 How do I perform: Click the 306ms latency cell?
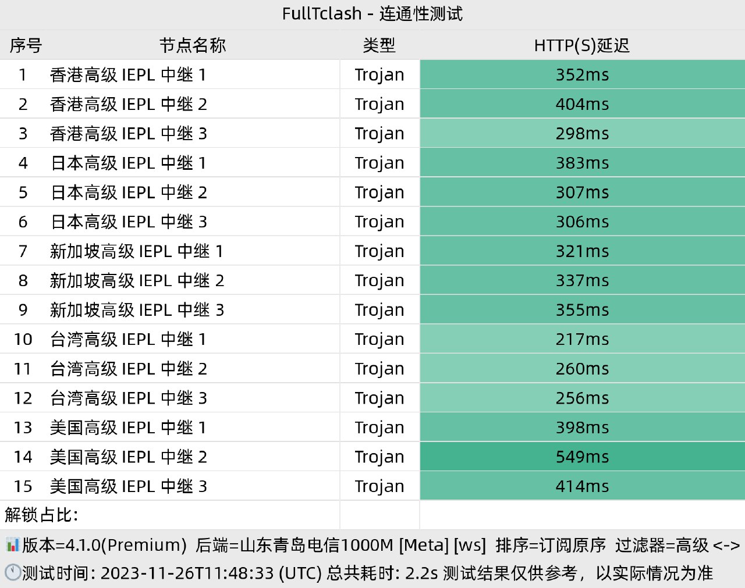(582, 222)
